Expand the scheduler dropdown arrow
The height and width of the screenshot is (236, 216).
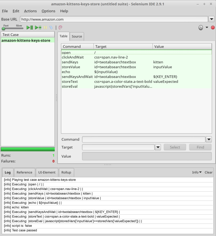coord(207,27)
